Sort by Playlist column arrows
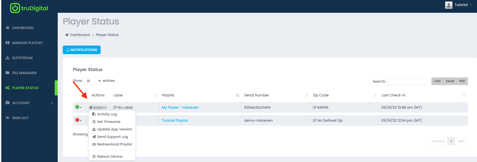This screenshot has height=162, width=477. coord(238,95)
